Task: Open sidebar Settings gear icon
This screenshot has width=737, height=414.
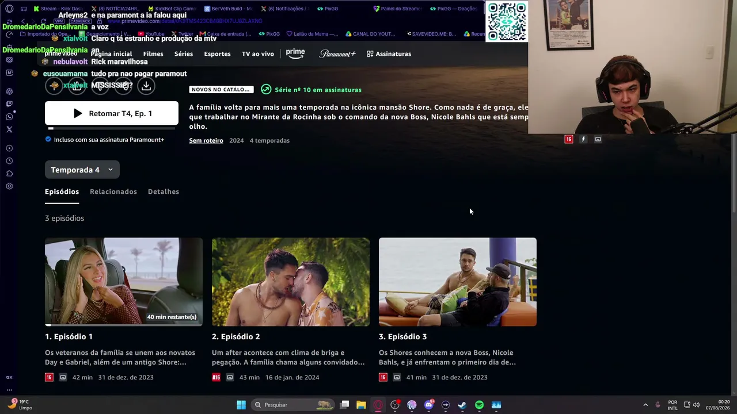Action: pyautogui.click(x=9, y=186)
